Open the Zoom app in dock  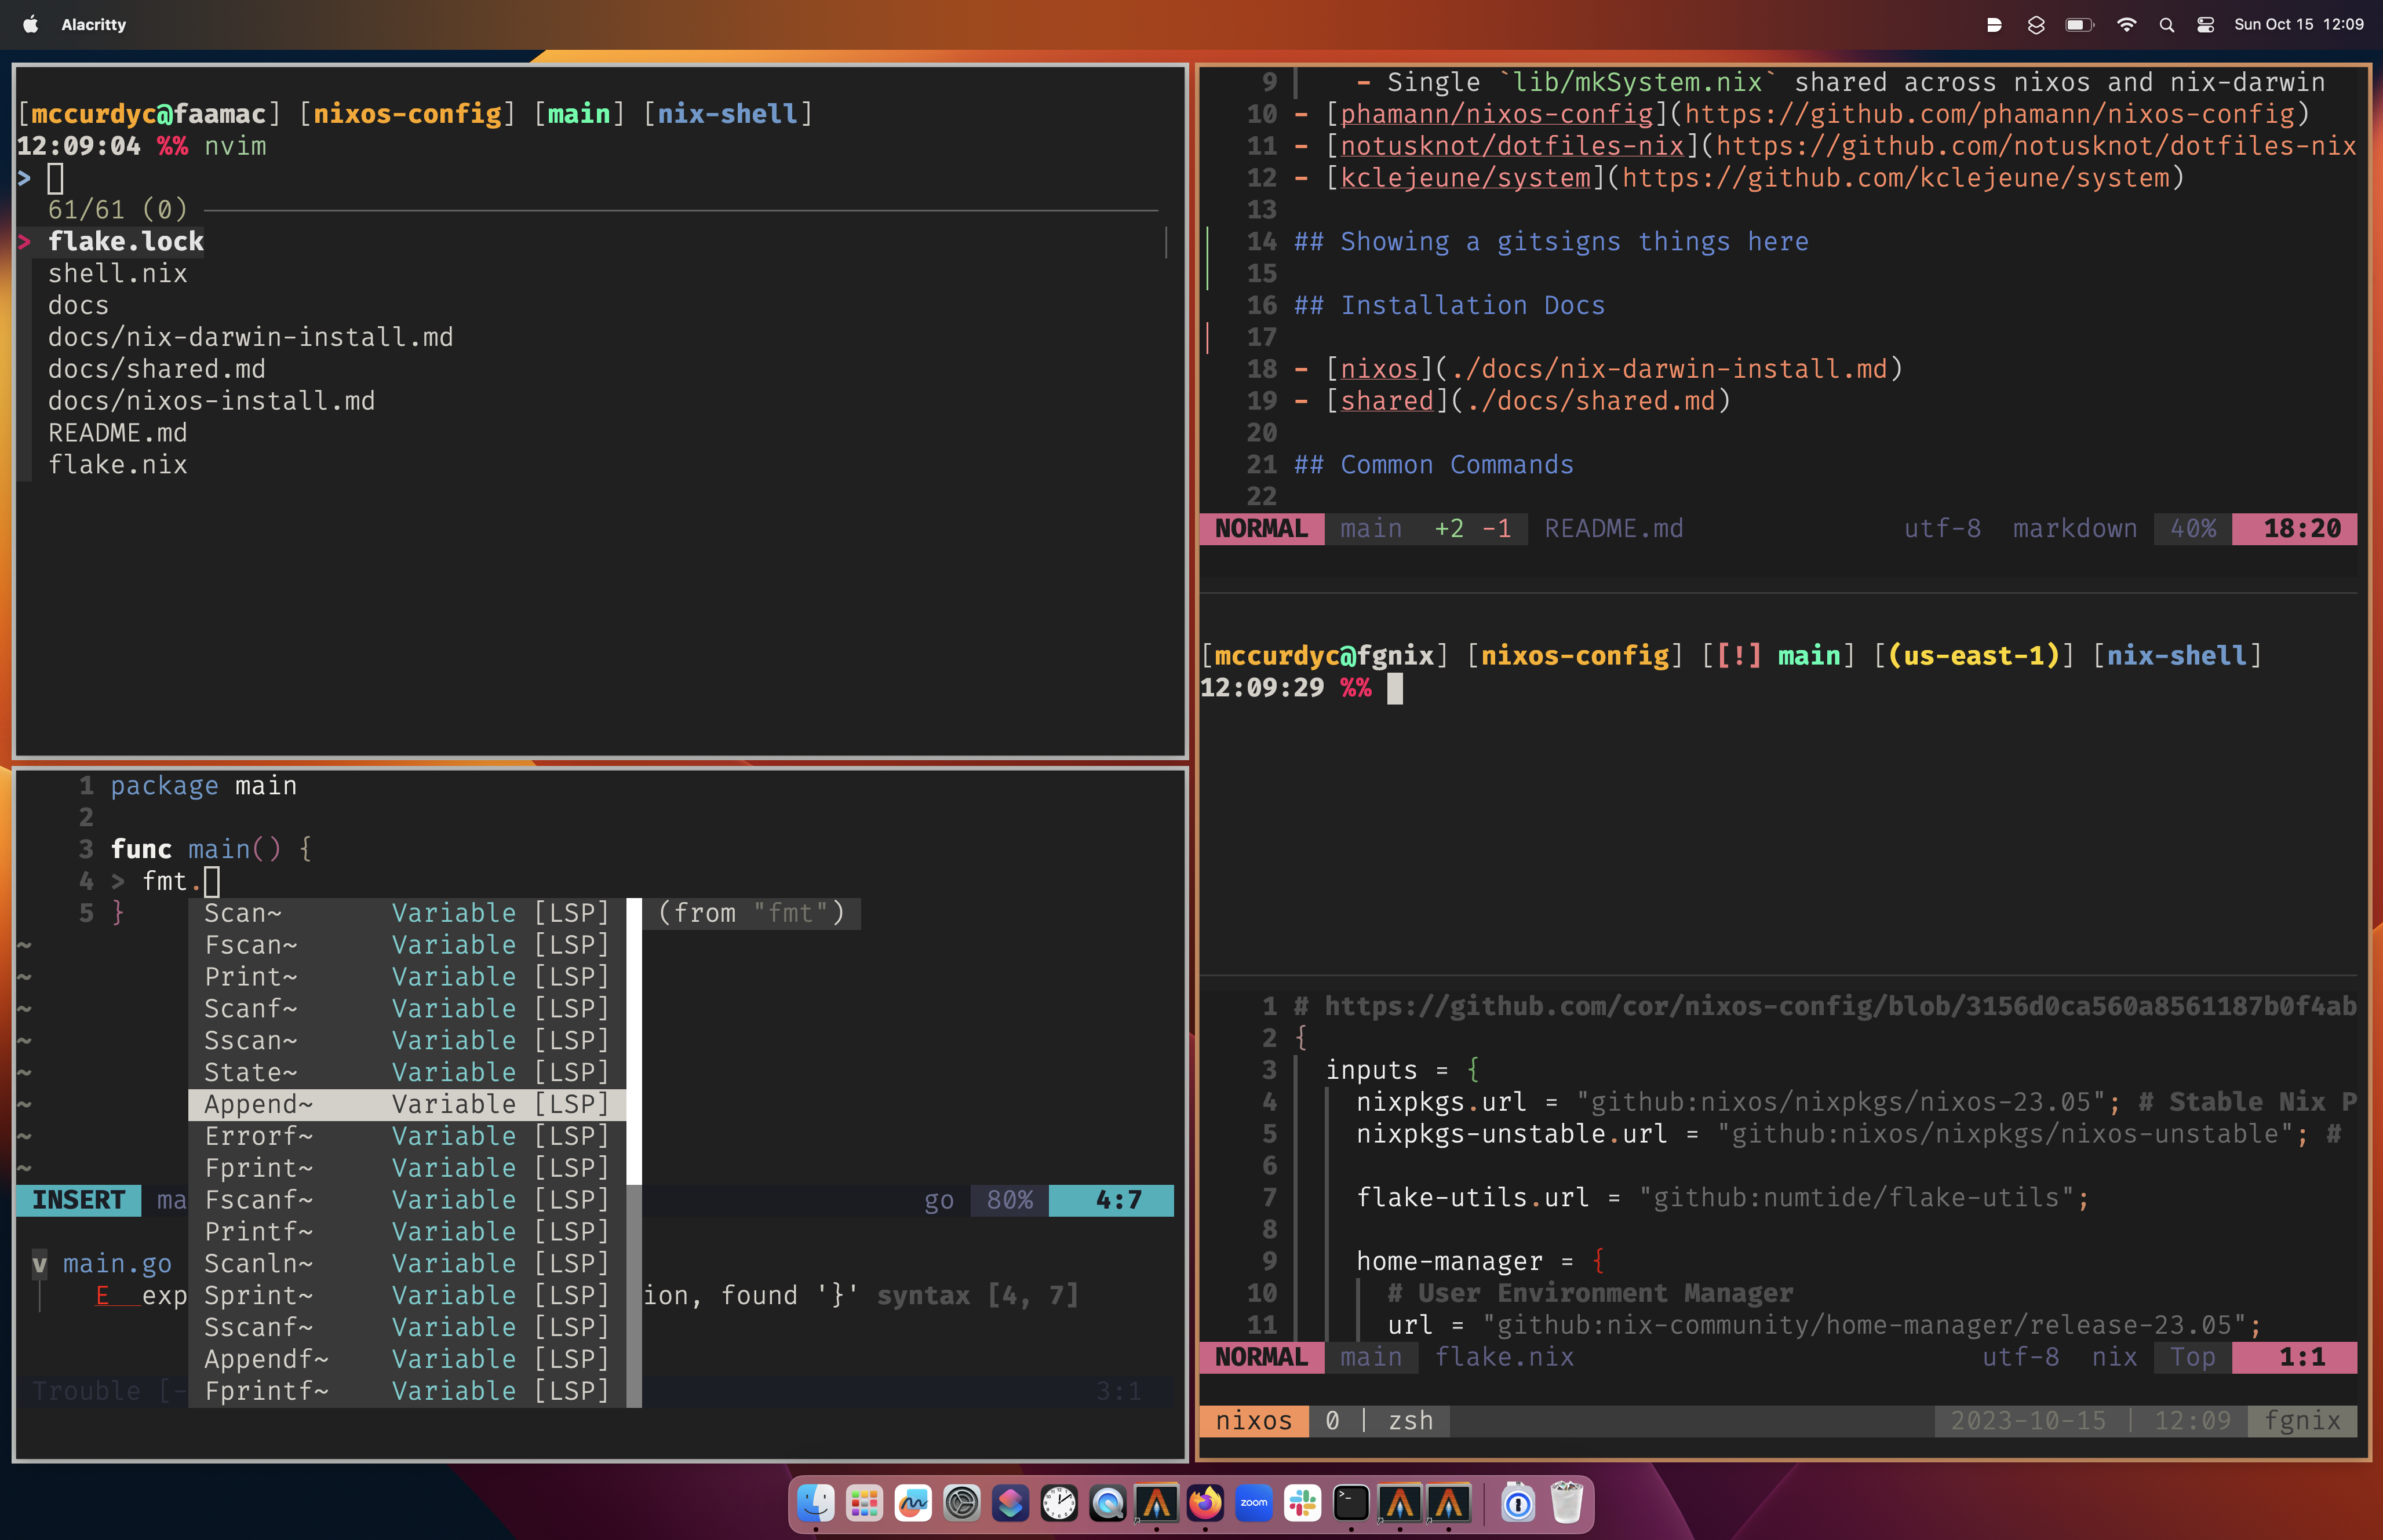pyautogui.click(x=1253, y=1503)
